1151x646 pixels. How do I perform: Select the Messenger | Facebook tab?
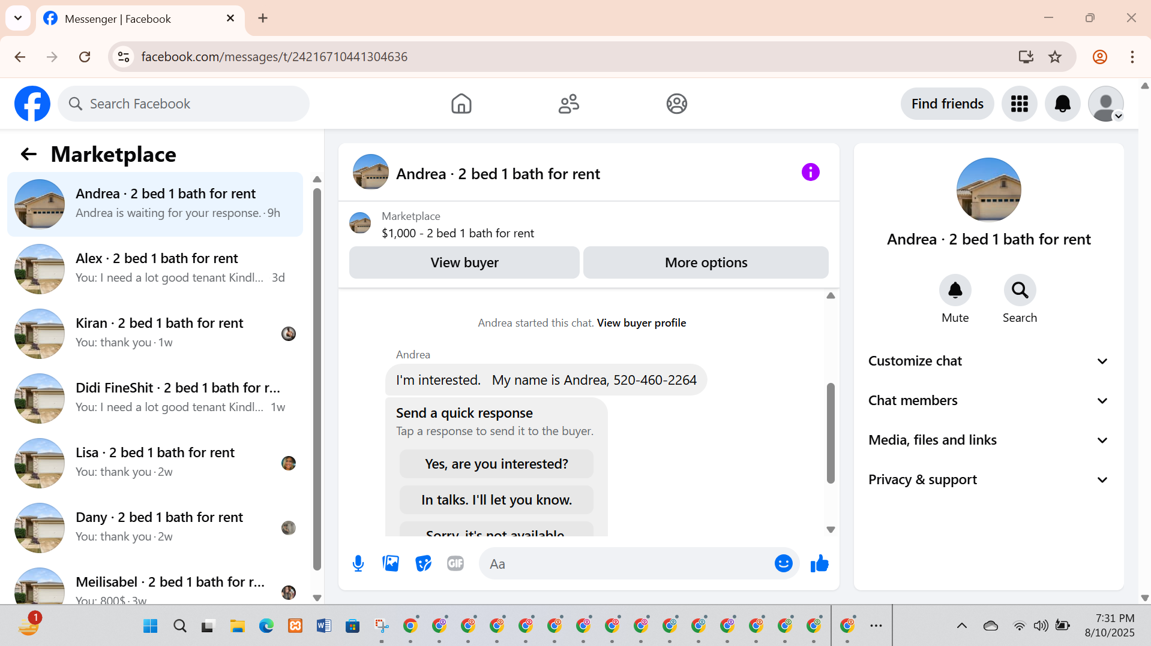coord(140,19)
